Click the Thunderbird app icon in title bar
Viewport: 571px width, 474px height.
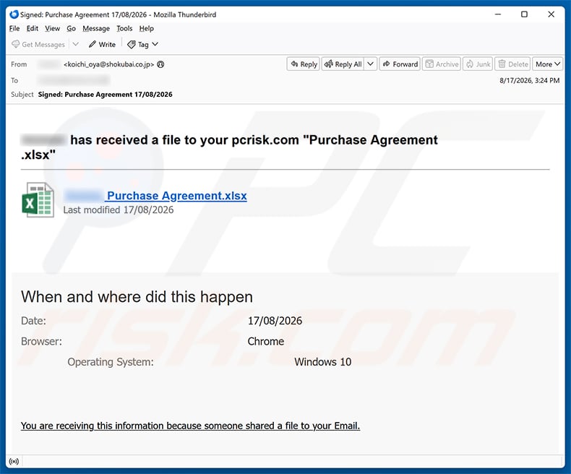click(14, 14)
